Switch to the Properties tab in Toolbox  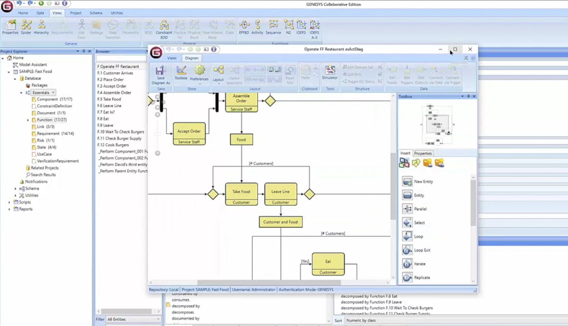click(422, 153)
